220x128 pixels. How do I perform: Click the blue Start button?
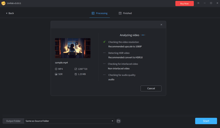click(206, 121)
